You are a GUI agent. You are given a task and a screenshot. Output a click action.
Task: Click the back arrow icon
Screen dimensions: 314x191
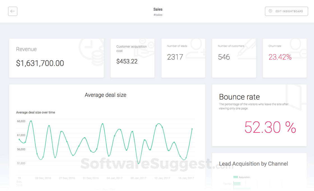coord(13,11)
